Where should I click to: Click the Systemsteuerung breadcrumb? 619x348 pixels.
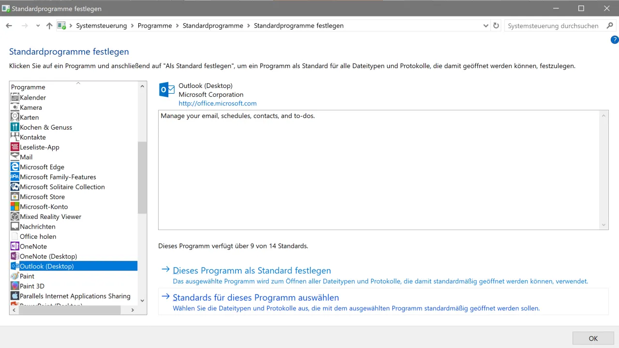(x=102, y=26)
